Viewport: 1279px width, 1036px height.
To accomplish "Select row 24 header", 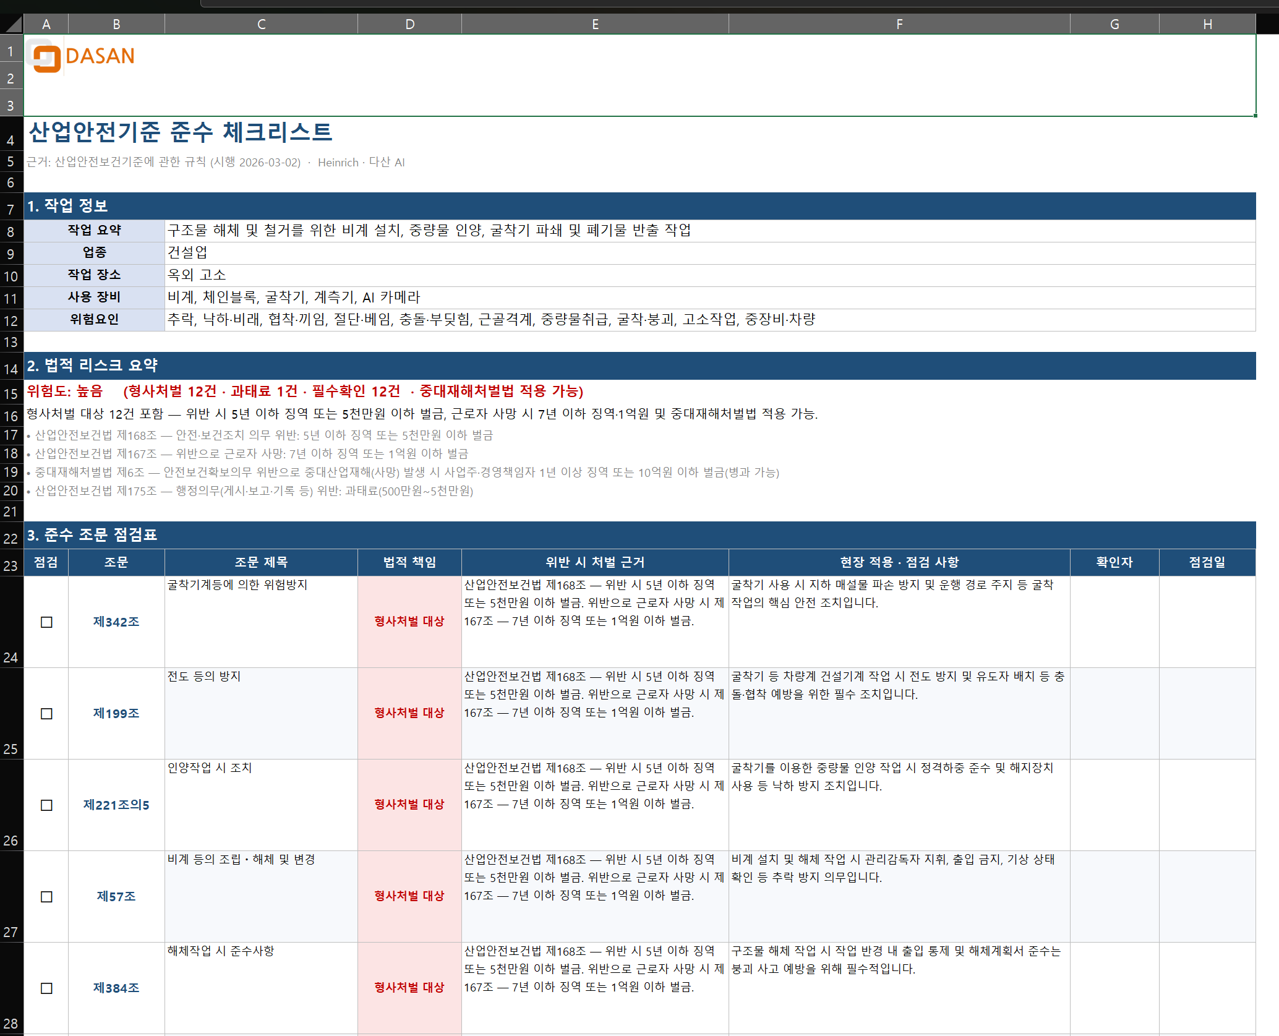I will pos(11,622).
